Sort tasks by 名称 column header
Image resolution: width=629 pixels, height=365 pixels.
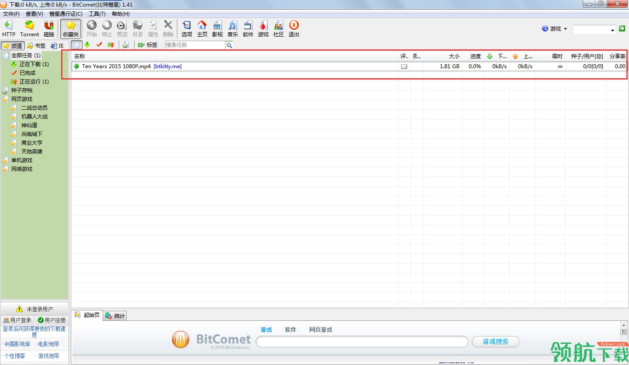(x=235, y=56)
